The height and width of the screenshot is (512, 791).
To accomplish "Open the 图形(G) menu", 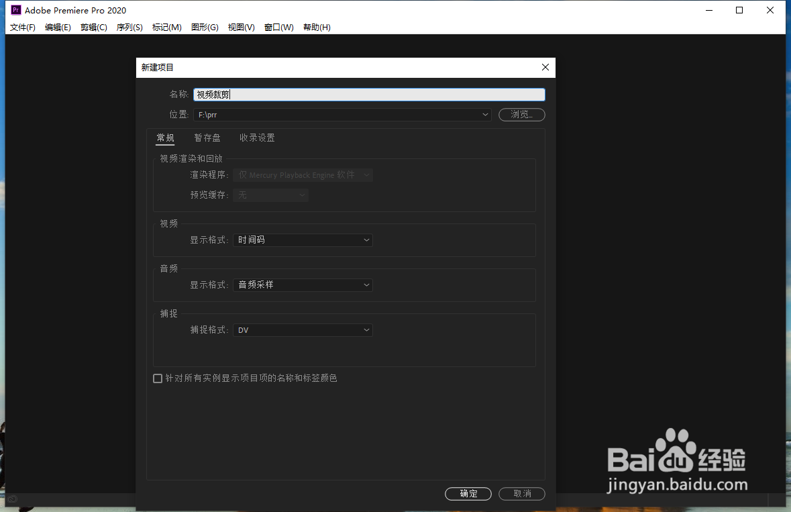I will pos(205,28).
